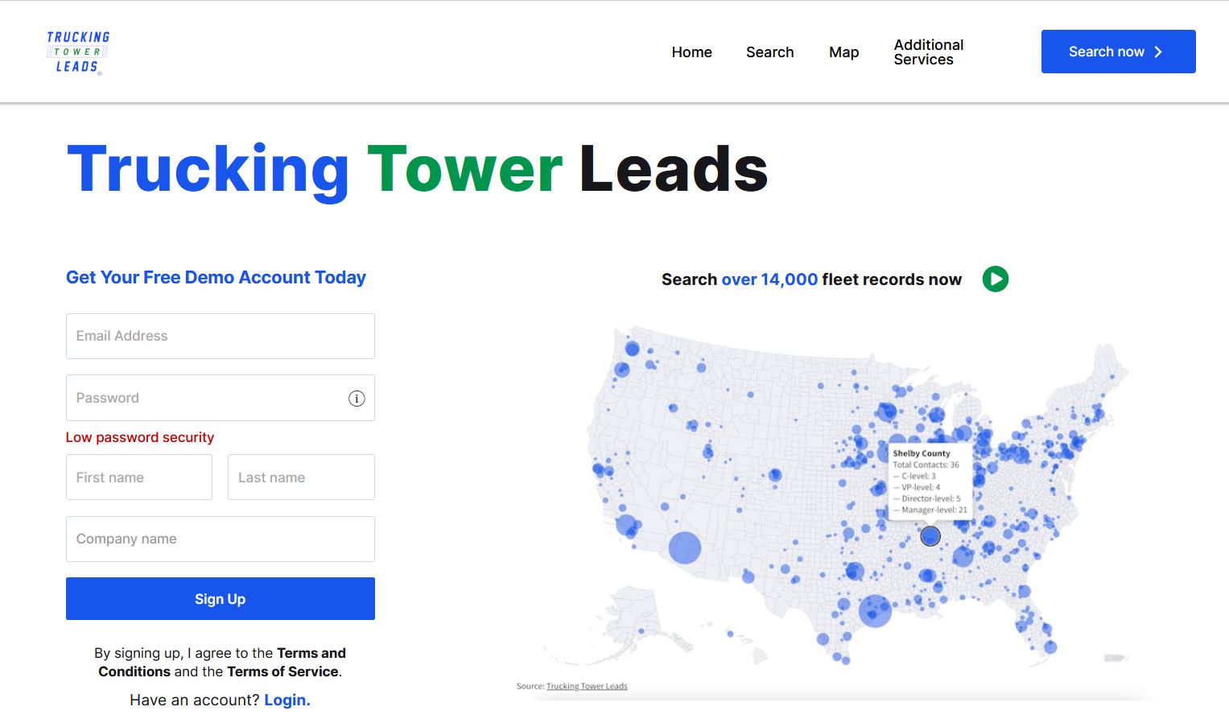Click into the Password field
This screenshot has width=1229, height=715.
205,399
